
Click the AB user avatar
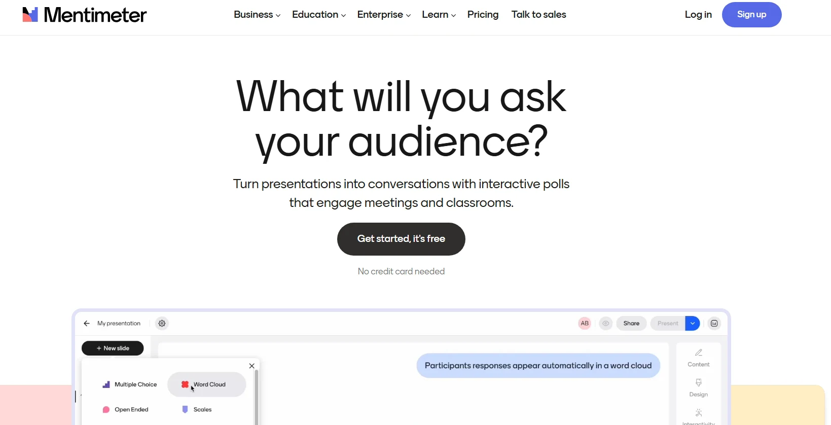pyautogui.click(x=585, y=324)
